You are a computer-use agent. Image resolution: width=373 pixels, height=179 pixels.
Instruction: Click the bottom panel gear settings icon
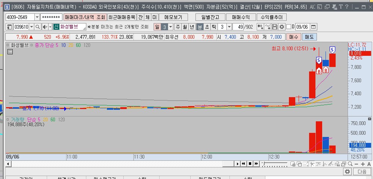click(x=347, y=172)
